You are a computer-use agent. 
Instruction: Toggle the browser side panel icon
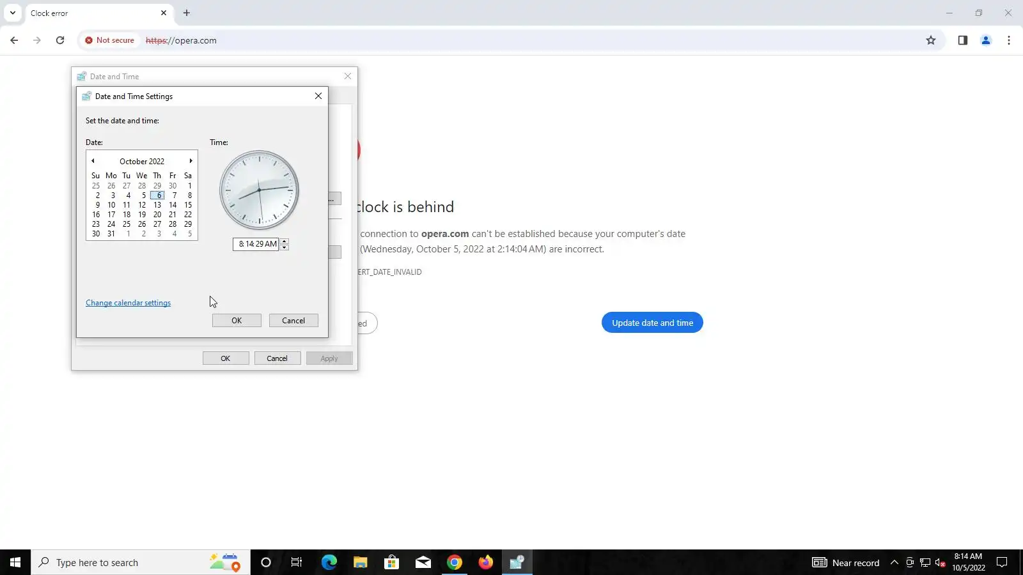[963, 40]
